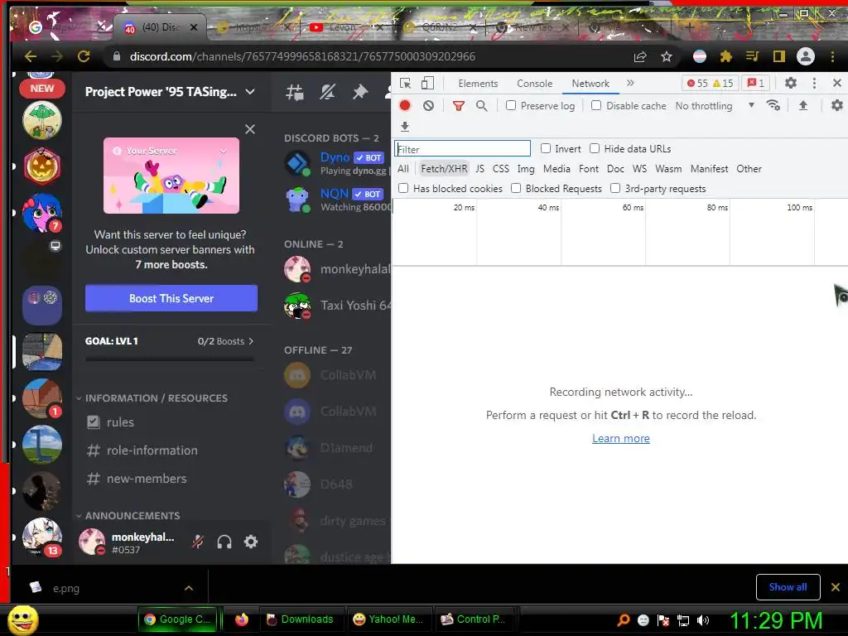848x636 pixels.
Task: Select the Fetch/XHR filter type
Action: click(x=444, y=169)
